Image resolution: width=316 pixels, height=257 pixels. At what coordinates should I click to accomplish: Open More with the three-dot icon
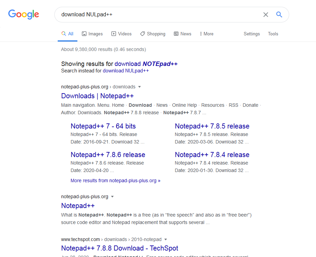click(x=202, y=34)
